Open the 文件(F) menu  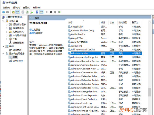6,7
